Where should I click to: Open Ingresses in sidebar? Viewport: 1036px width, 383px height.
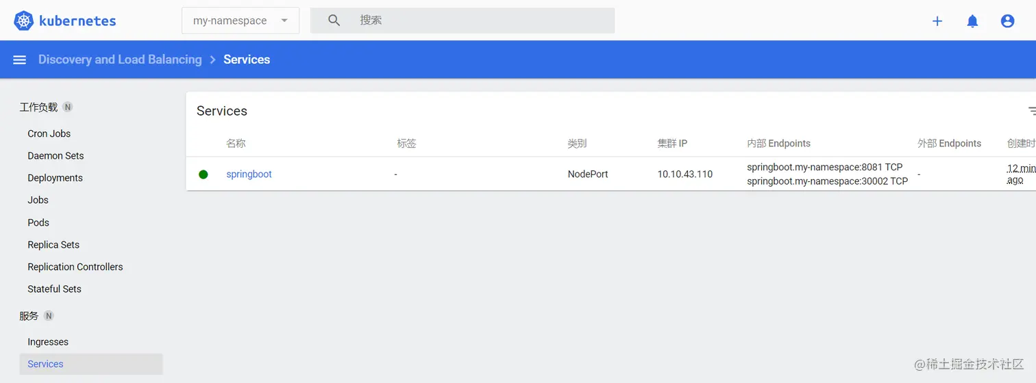(48, 342)
